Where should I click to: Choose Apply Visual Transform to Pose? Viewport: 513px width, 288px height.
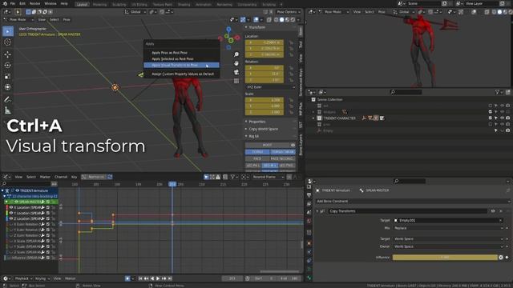(x=182, y=66)
